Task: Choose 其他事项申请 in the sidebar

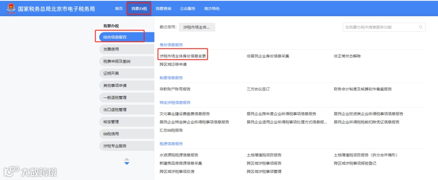Action: point(127,85)
